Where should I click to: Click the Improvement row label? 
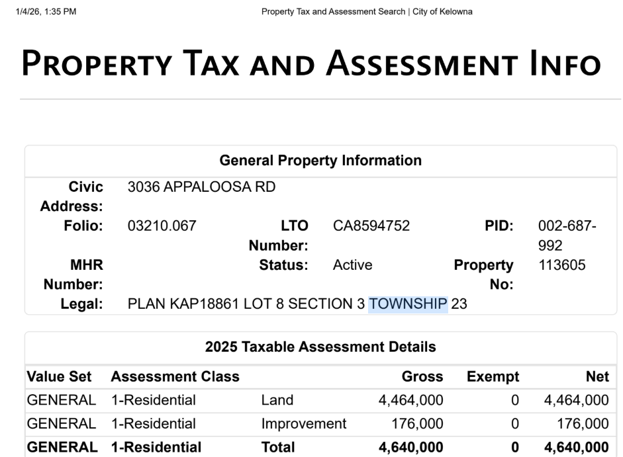click(303, 423)
